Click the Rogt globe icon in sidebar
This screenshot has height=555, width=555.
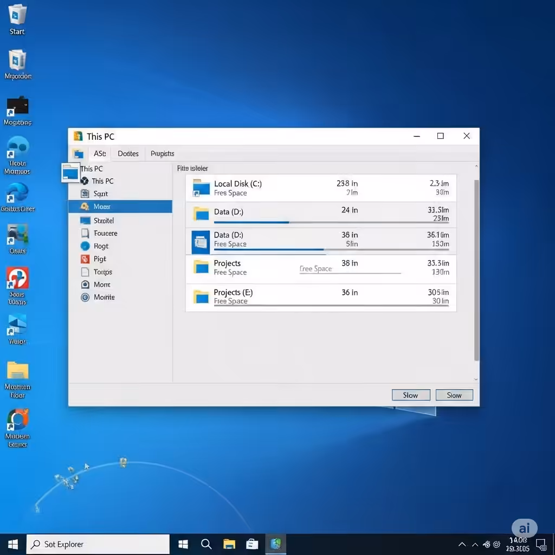85,246
